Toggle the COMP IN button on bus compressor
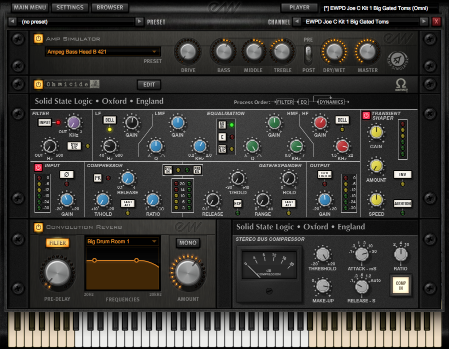 click(x=401, y=285)
